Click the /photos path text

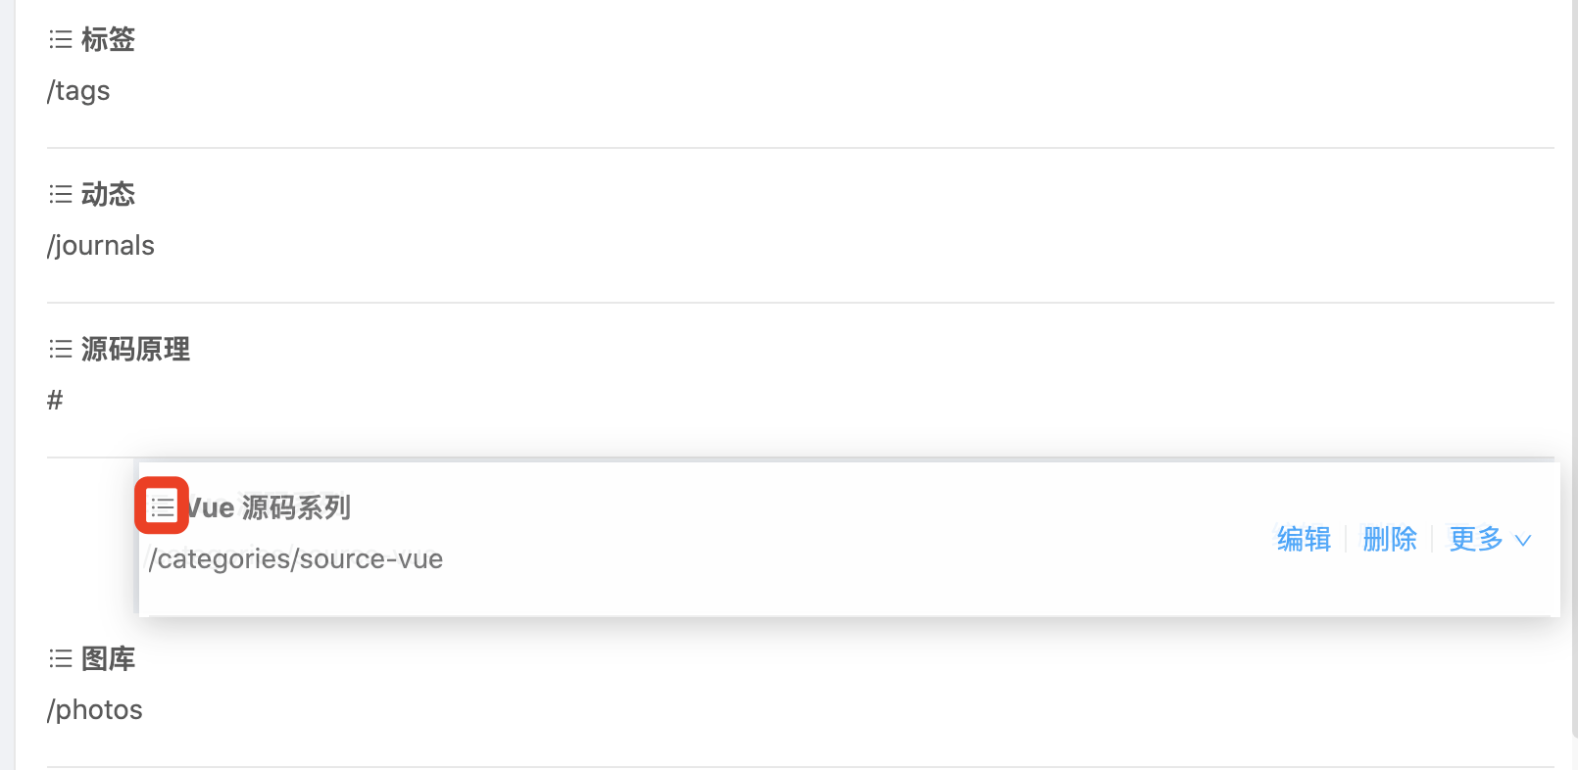(95, 710)
